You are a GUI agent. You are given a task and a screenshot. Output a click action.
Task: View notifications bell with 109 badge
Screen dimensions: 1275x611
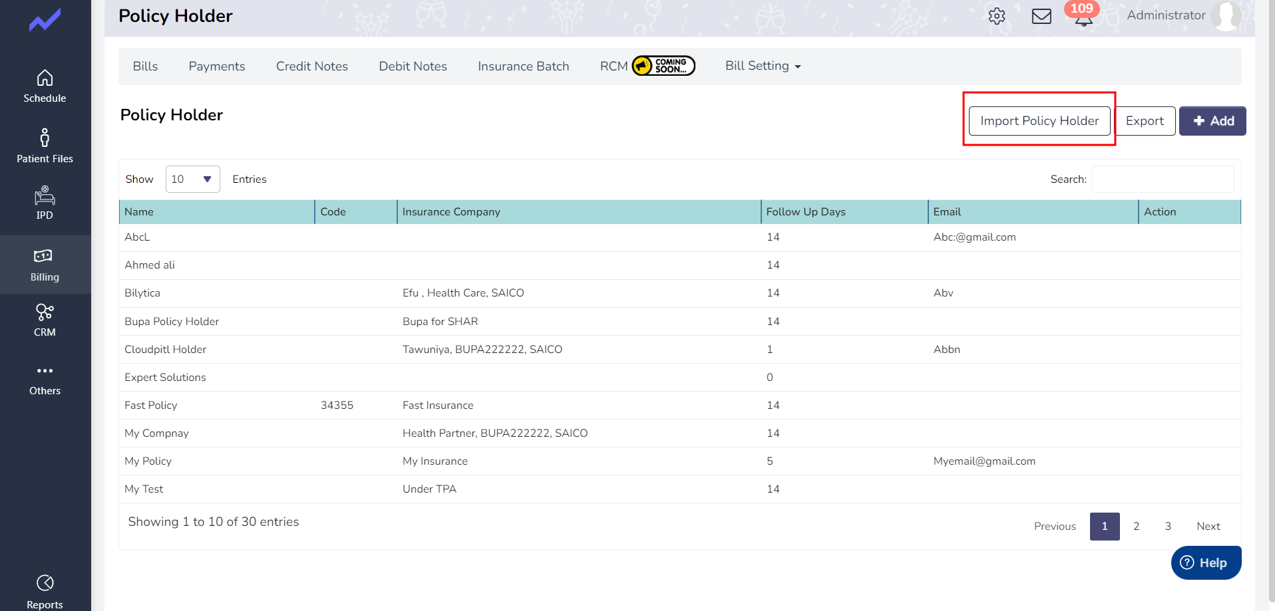tap(1083, 14)
